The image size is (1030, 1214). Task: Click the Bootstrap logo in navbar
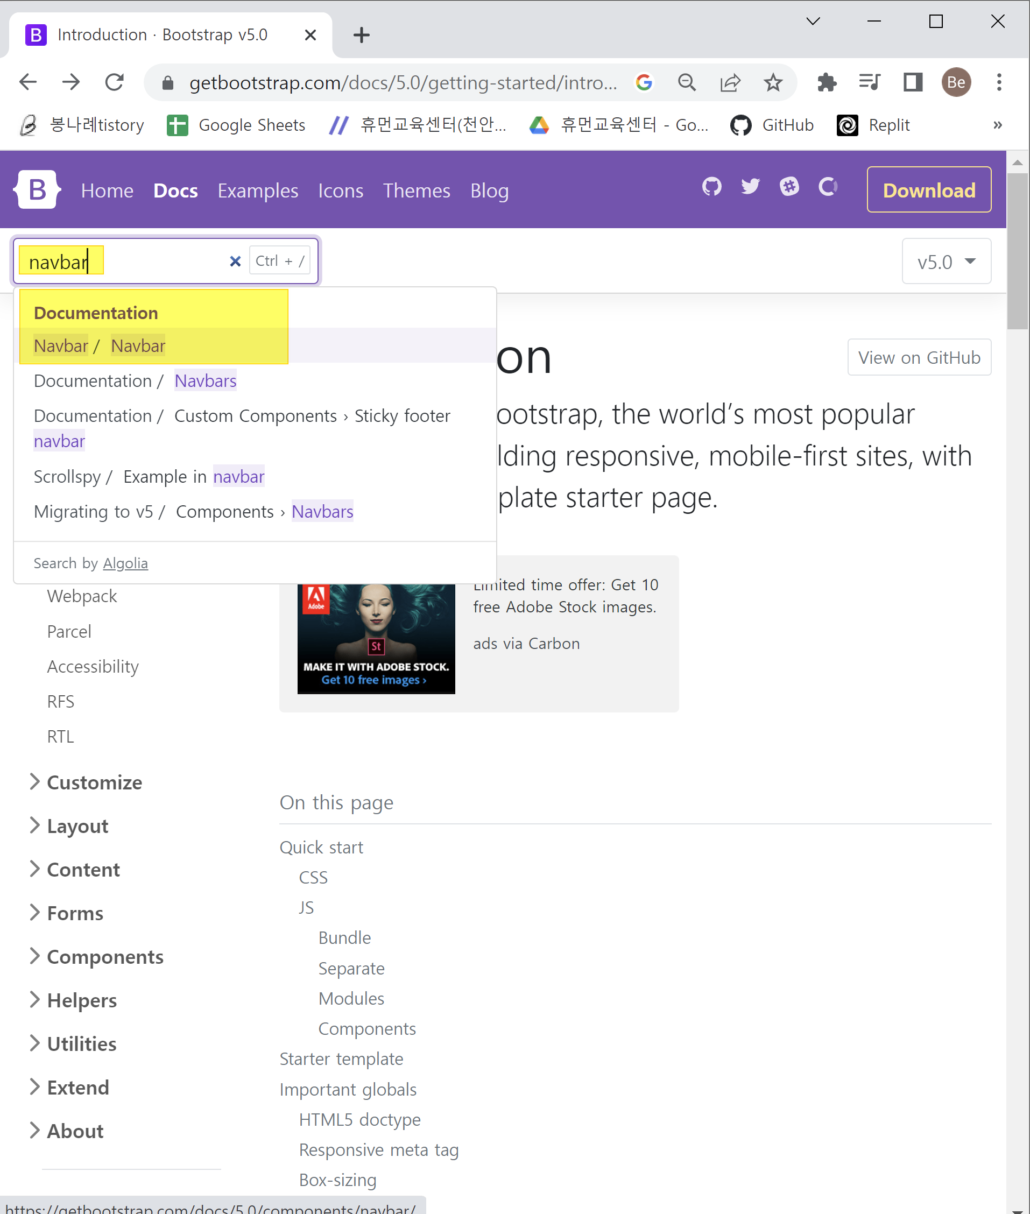click(x=37, y=190)
